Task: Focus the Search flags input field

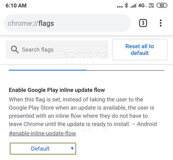Action: pos(57,50)
